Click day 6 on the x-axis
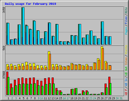129x101 pixels. point(27,98)
